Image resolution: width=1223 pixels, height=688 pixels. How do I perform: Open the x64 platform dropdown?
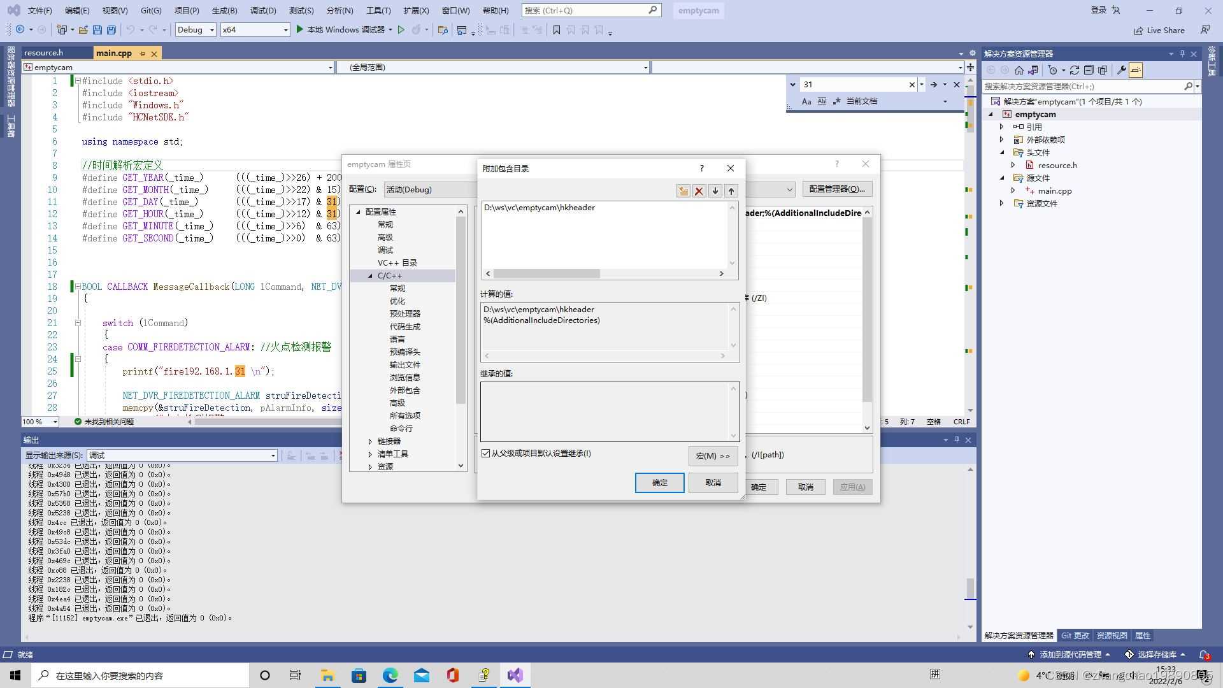255,29
